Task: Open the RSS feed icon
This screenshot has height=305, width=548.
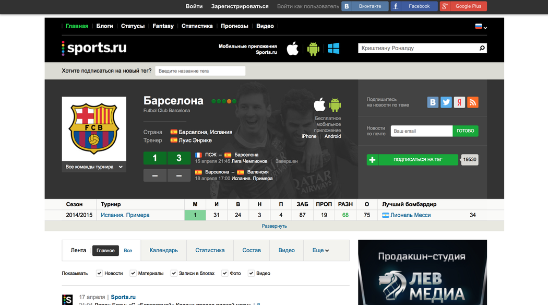Action: coord(473,102)
